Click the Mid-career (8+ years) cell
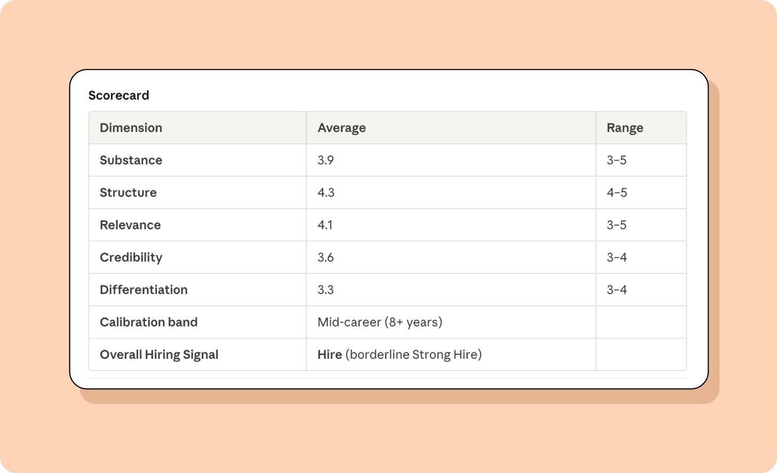Screen dimensions: 777x473 (x=380, y=322)
